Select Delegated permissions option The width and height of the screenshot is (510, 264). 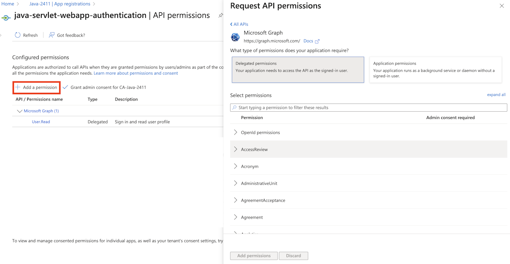[297, 70]
